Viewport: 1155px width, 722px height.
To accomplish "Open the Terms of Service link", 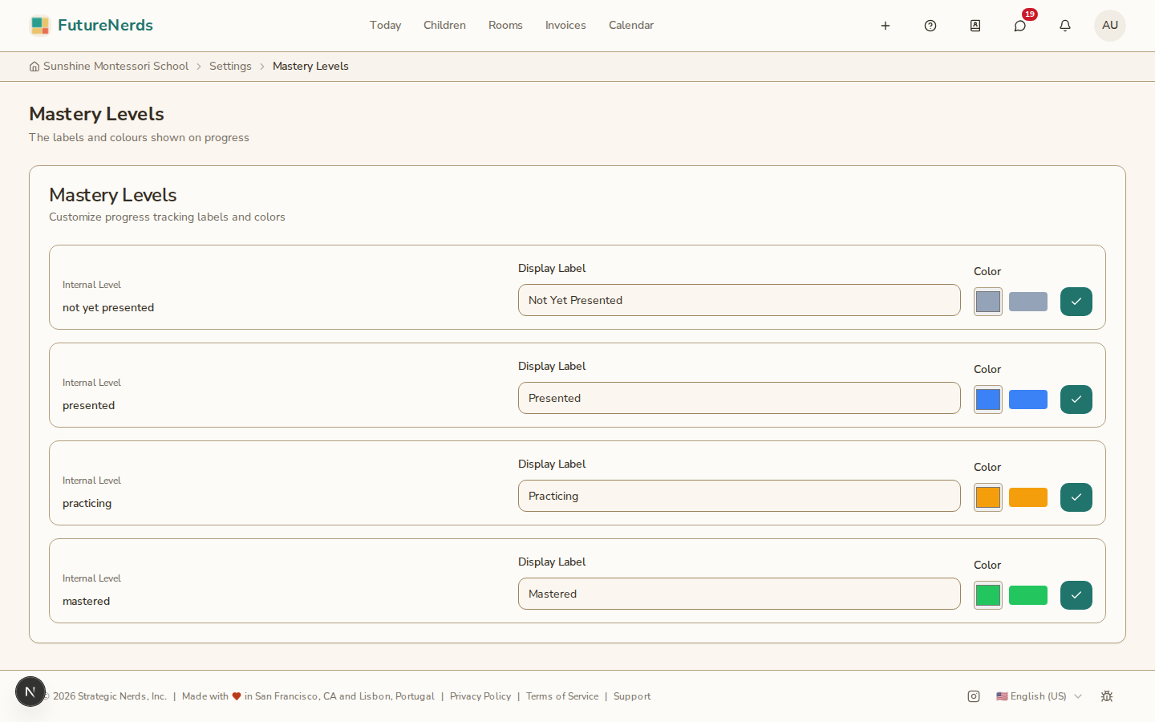I will coord(562,696).
